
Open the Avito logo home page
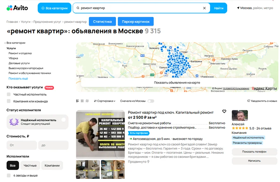tap(17, 8)
